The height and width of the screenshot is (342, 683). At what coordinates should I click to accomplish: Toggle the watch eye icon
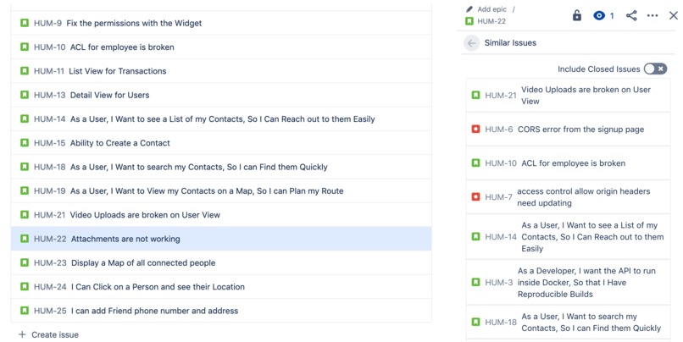tap(599, 15)
